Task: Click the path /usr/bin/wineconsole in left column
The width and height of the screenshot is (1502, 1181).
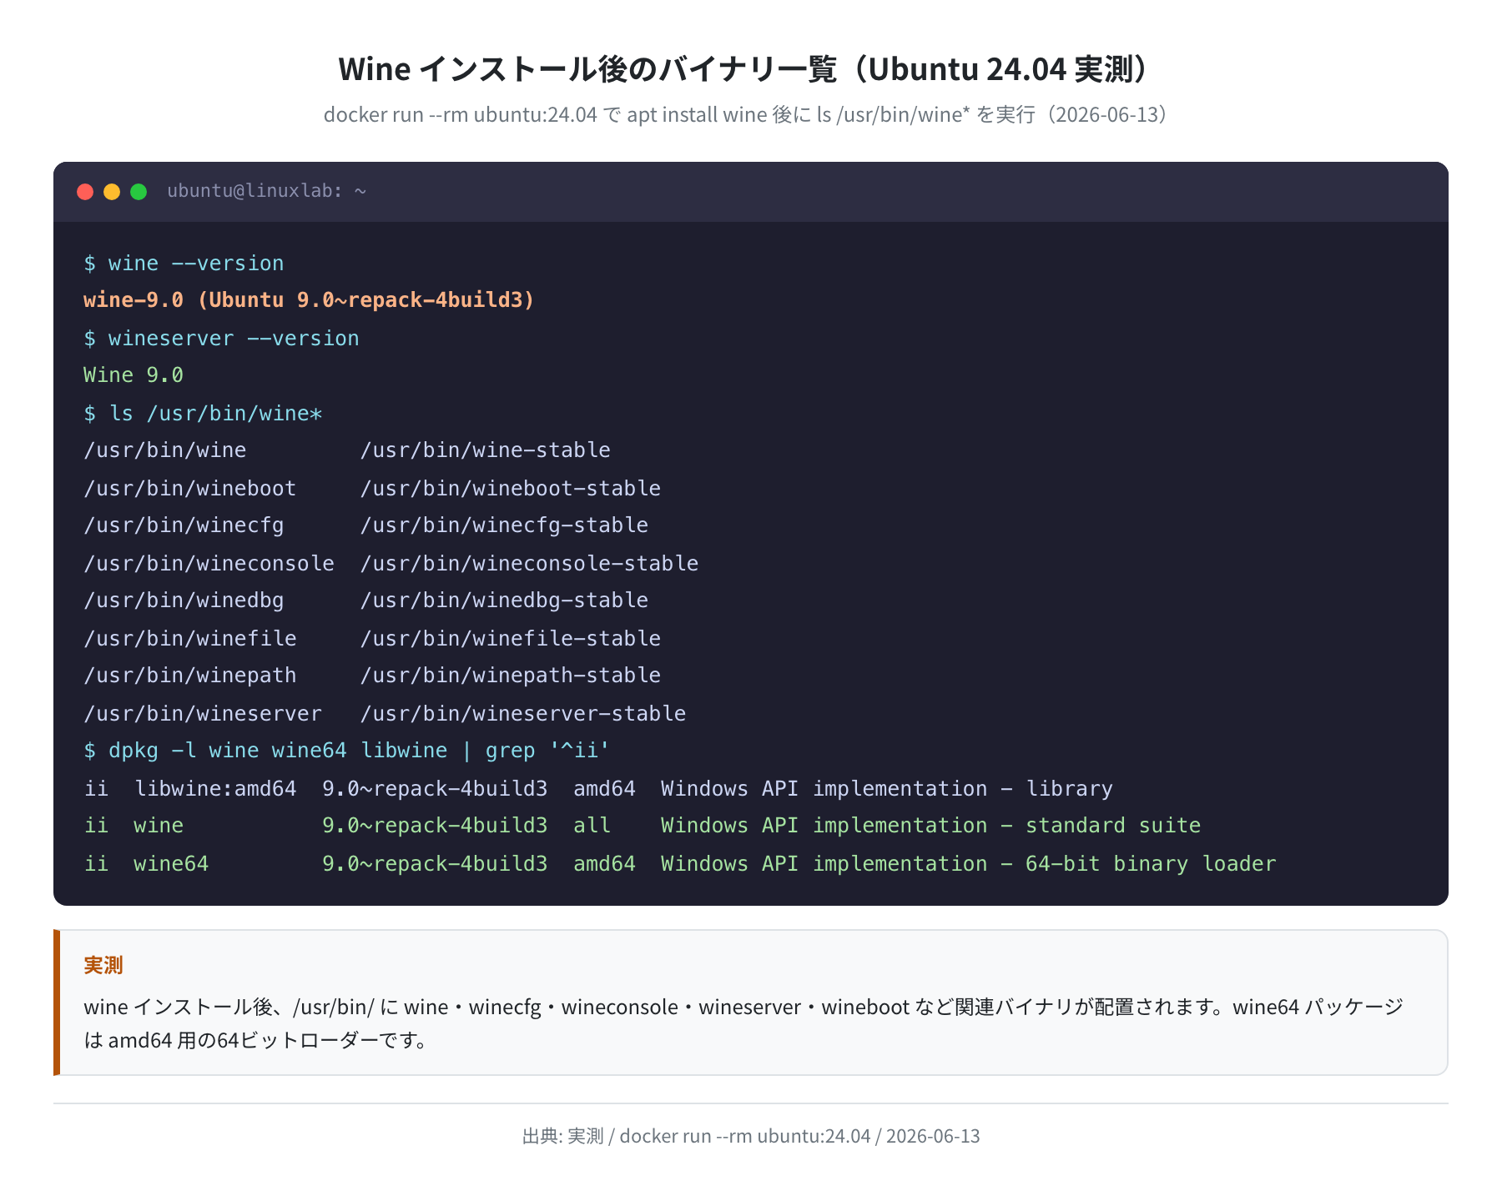Action: (209, 564)
